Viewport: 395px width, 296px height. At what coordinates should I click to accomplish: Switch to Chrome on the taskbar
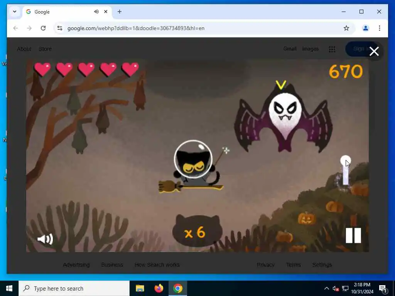[x=177, y=288]
